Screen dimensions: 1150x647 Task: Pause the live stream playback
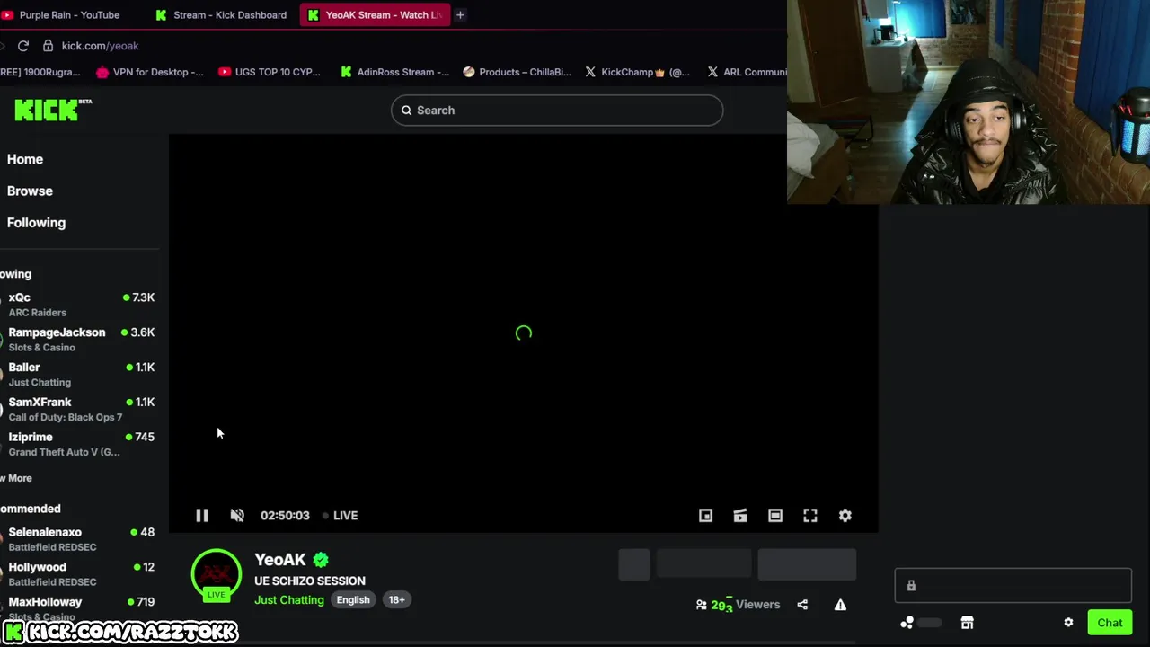click(202, 515)
